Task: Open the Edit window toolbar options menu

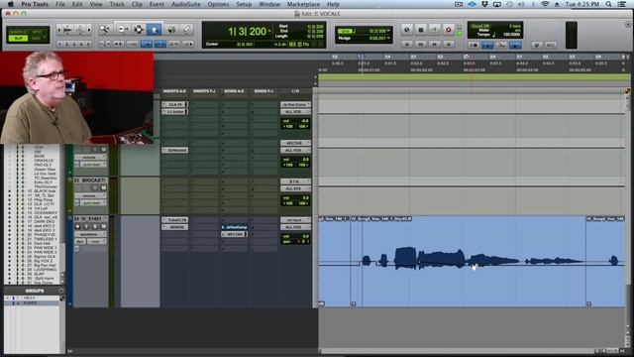Action: pos(628,24)
